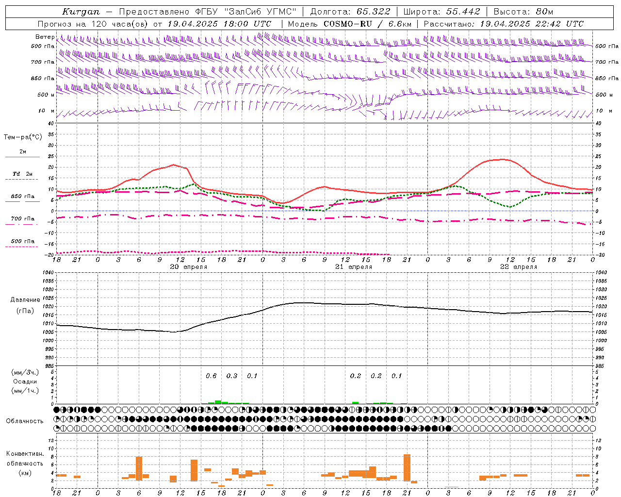Click the Ветер wind panel label
Viewport: 621px width, 497px height.
[x=45, y=37]
